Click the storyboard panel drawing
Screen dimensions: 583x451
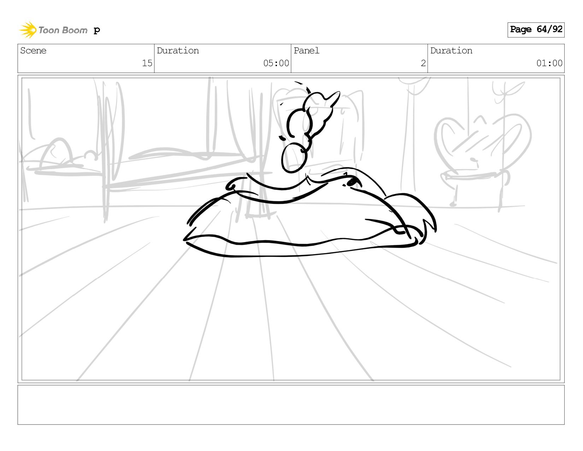click(291, 229)
